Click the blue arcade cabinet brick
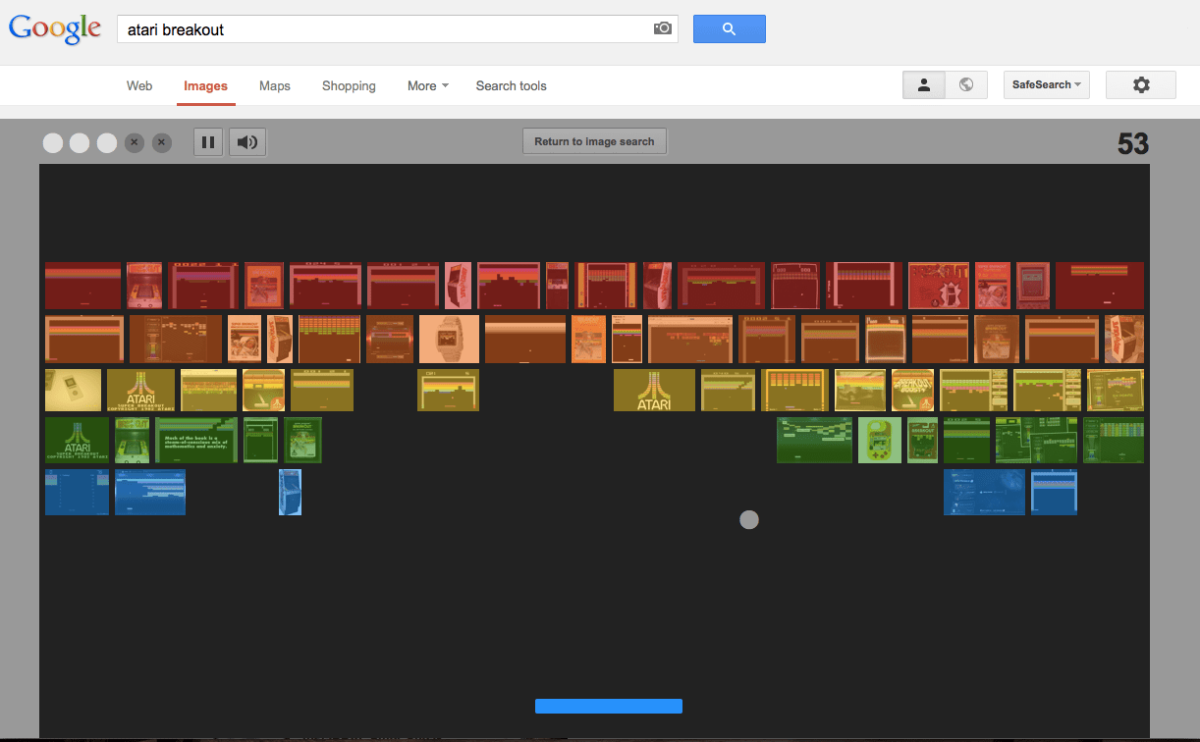Viewport: 1200px width, 742px height. 290,492
